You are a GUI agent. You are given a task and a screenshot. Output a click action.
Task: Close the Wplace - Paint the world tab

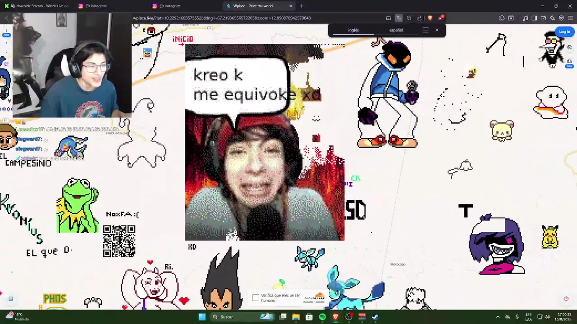click(290, 6)
